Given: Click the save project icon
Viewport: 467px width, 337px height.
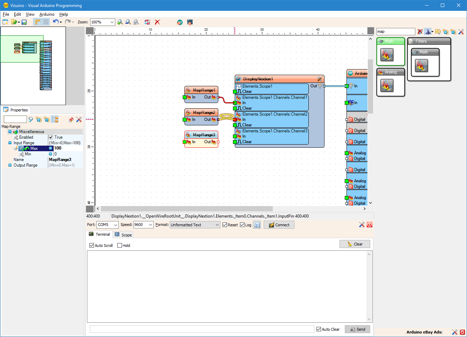Looking at the screenshot, I should click(24, 22).
